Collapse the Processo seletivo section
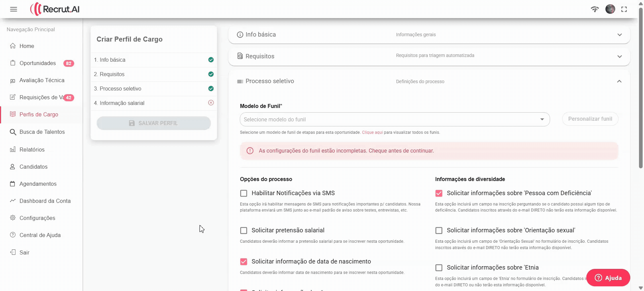The height and width of the screenshot is (291, 644). [x=619, y=81]
